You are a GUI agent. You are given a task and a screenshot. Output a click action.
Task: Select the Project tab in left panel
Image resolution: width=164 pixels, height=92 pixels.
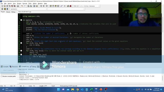pyautogui.click(x=3, y=12)
